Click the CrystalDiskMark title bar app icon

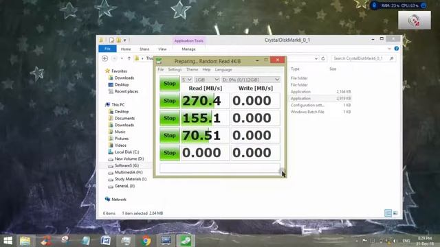pyautogui.click(x=159, y=61)
